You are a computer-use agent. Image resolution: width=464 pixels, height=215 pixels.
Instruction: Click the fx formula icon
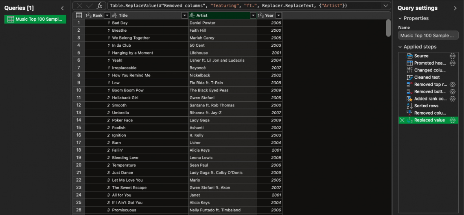99,6
